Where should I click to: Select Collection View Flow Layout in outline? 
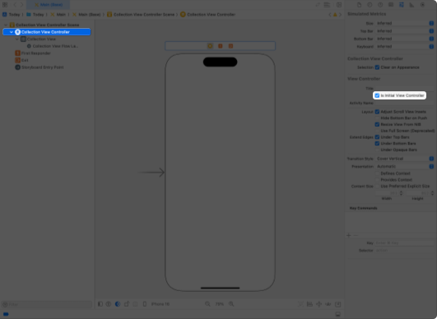[53, 46]
